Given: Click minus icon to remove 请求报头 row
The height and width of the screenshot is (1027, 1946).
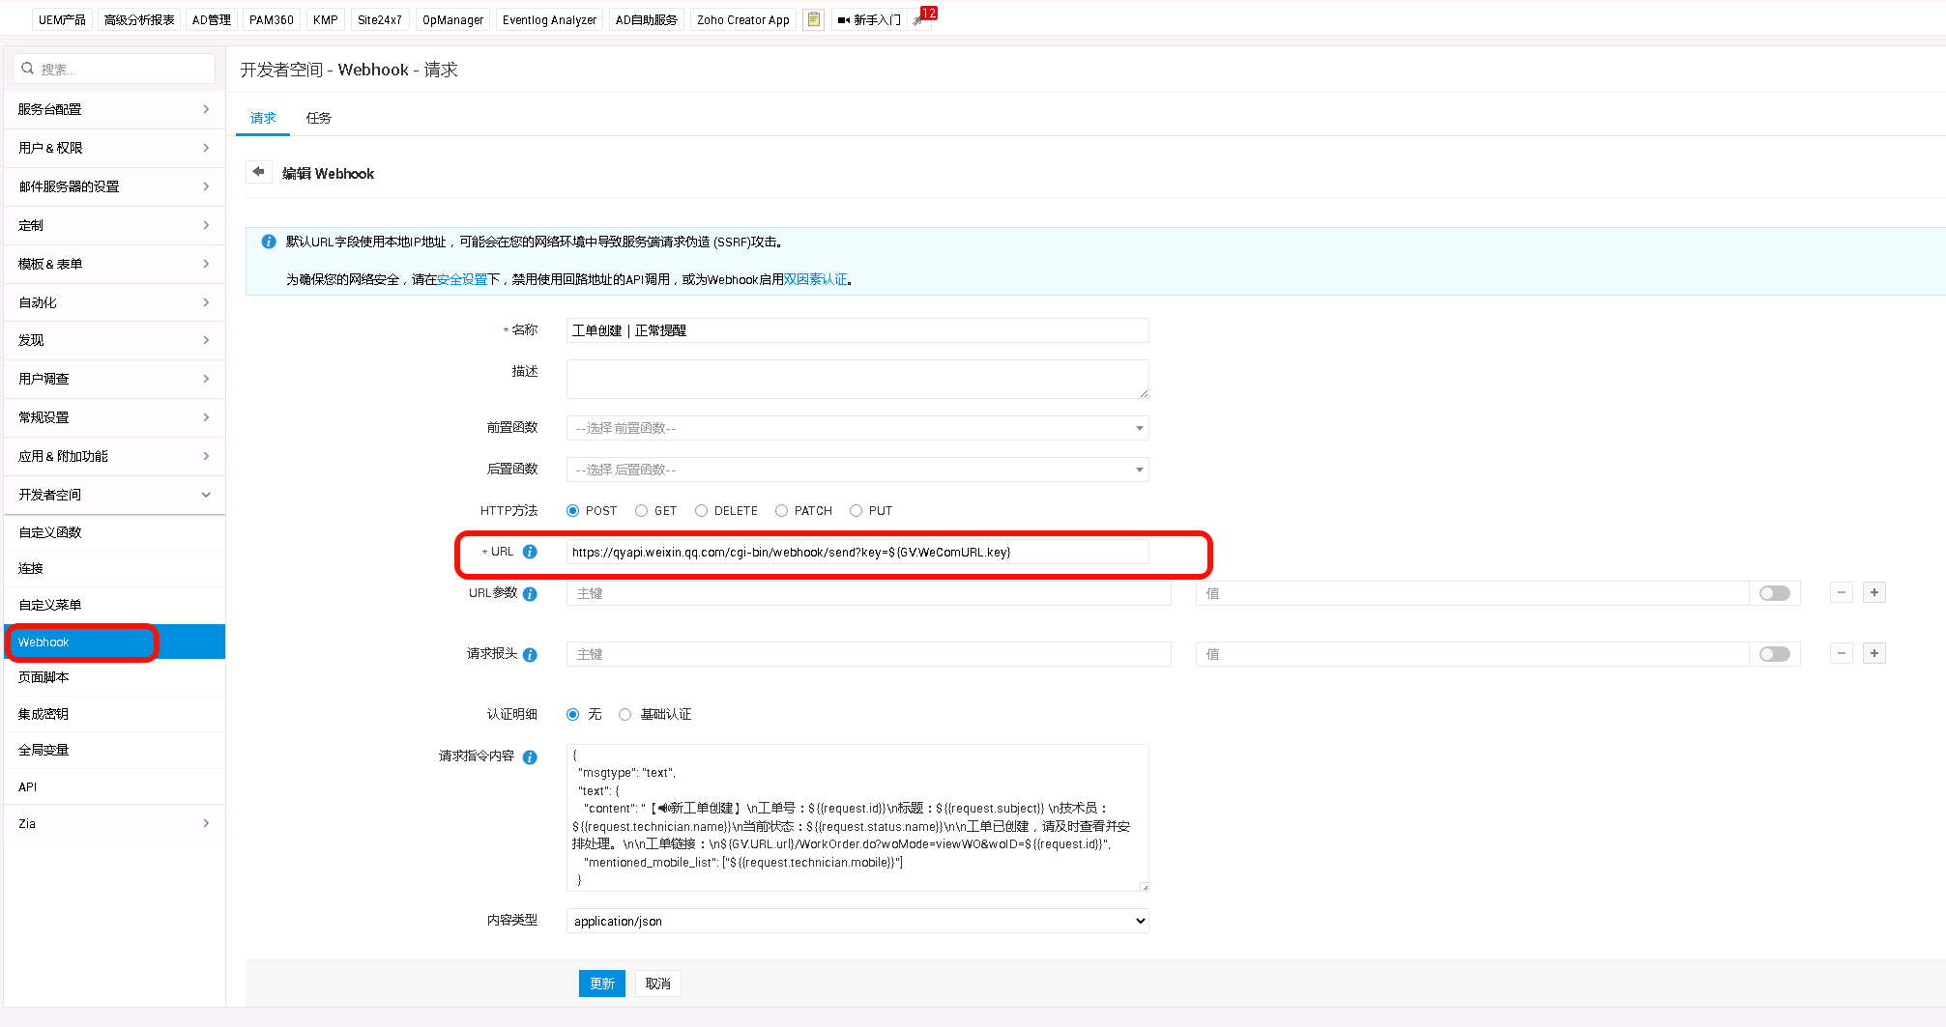Looking at the screenshot, I should [x=1841, y=654].
